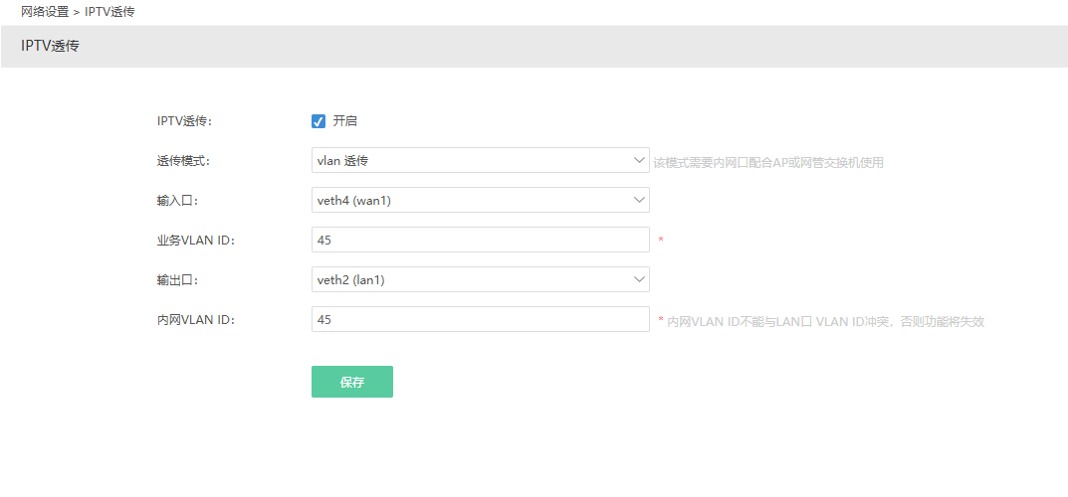
Task: Click the 开启 label beside the checkbox
Action: tap(344, 121)
